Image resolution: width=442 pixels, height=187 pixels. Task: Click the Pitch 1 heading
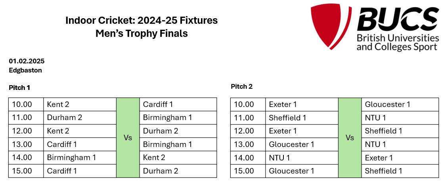(19, 88)
